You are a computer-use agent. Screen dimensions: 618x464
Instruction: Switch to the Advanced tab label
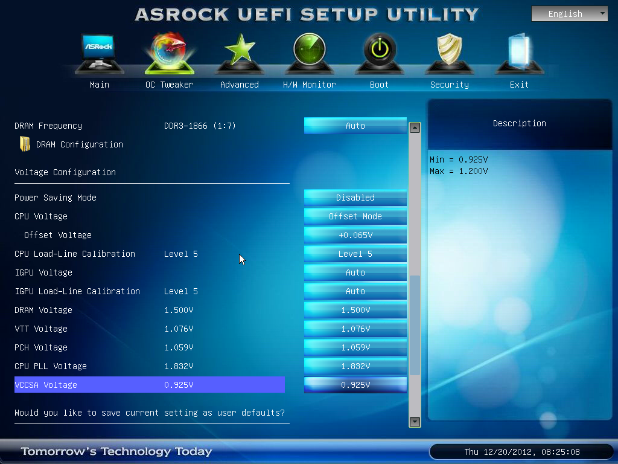pyautogui.click(x=240, y=85)
